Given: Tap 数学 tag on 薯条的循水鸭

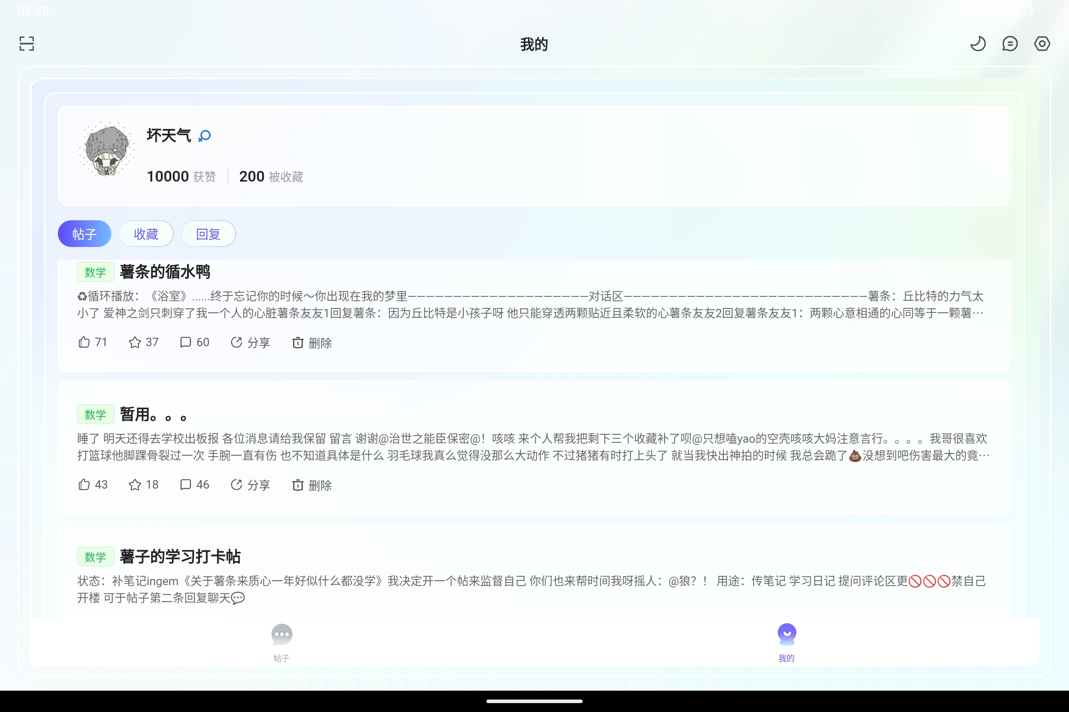Looking at the screenshot, I should [95, 272].
